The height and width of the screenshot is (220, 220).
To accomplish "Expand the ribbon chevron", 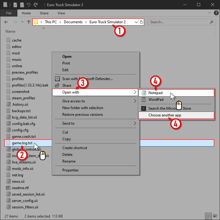I will [x=210, y=13].
